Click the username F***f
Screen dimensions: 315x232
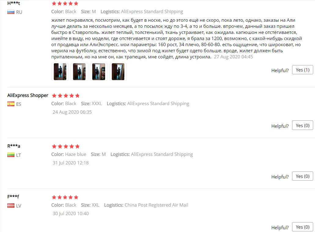click(13, 197)
